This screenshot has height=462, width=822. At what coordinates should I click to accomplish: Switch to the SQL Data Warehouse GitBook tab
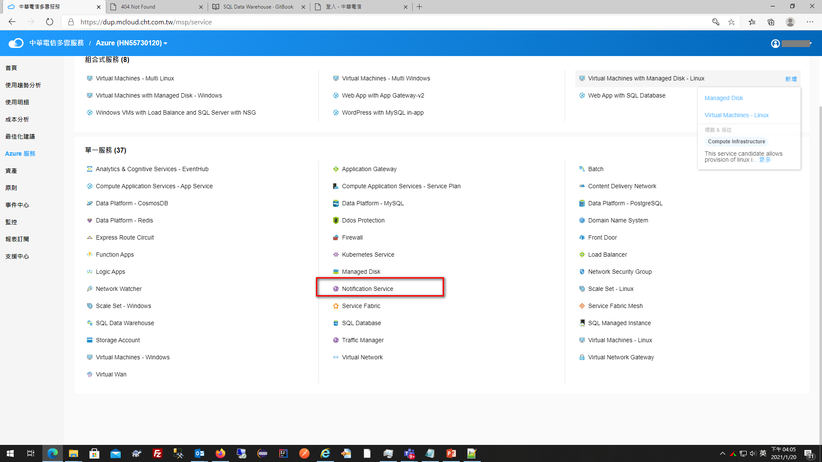[259, 7]
